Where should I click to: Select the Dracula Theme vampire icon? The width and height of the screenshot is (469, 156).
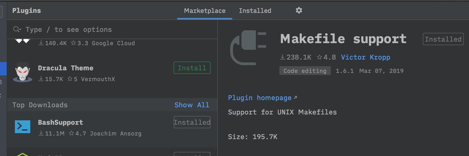click(22, 73)
